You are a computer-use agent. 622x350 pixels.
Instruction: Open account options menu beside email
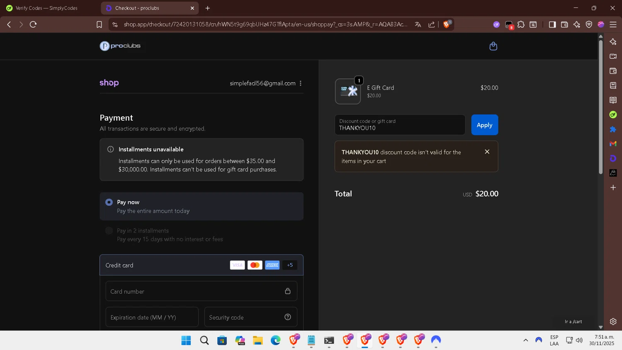click(301, 83)
